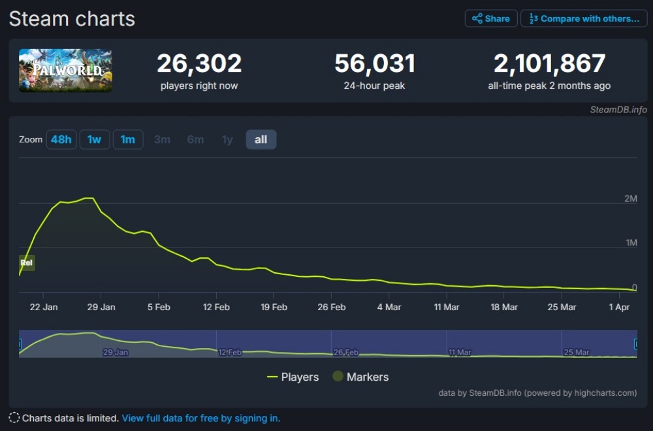Click navigator at 11 Mar label
The image size is (653, 431).
point(460,352)
